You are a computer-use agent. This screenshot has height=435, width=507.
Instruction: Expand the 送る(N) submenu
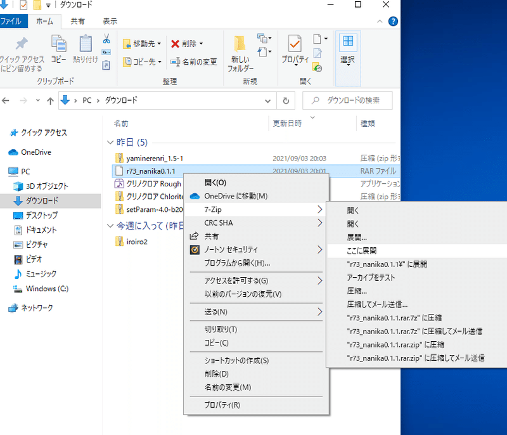256,312
